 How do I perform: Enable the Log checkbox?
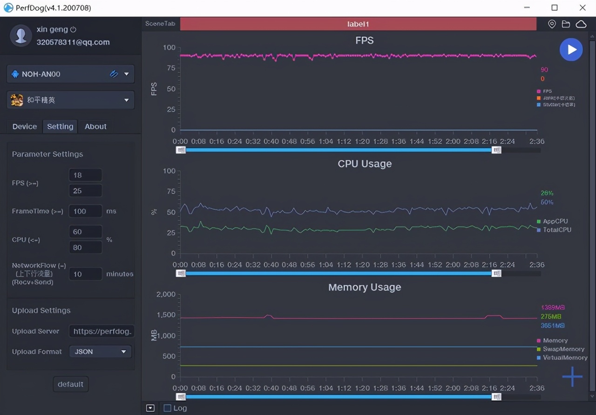pos(168,408)
